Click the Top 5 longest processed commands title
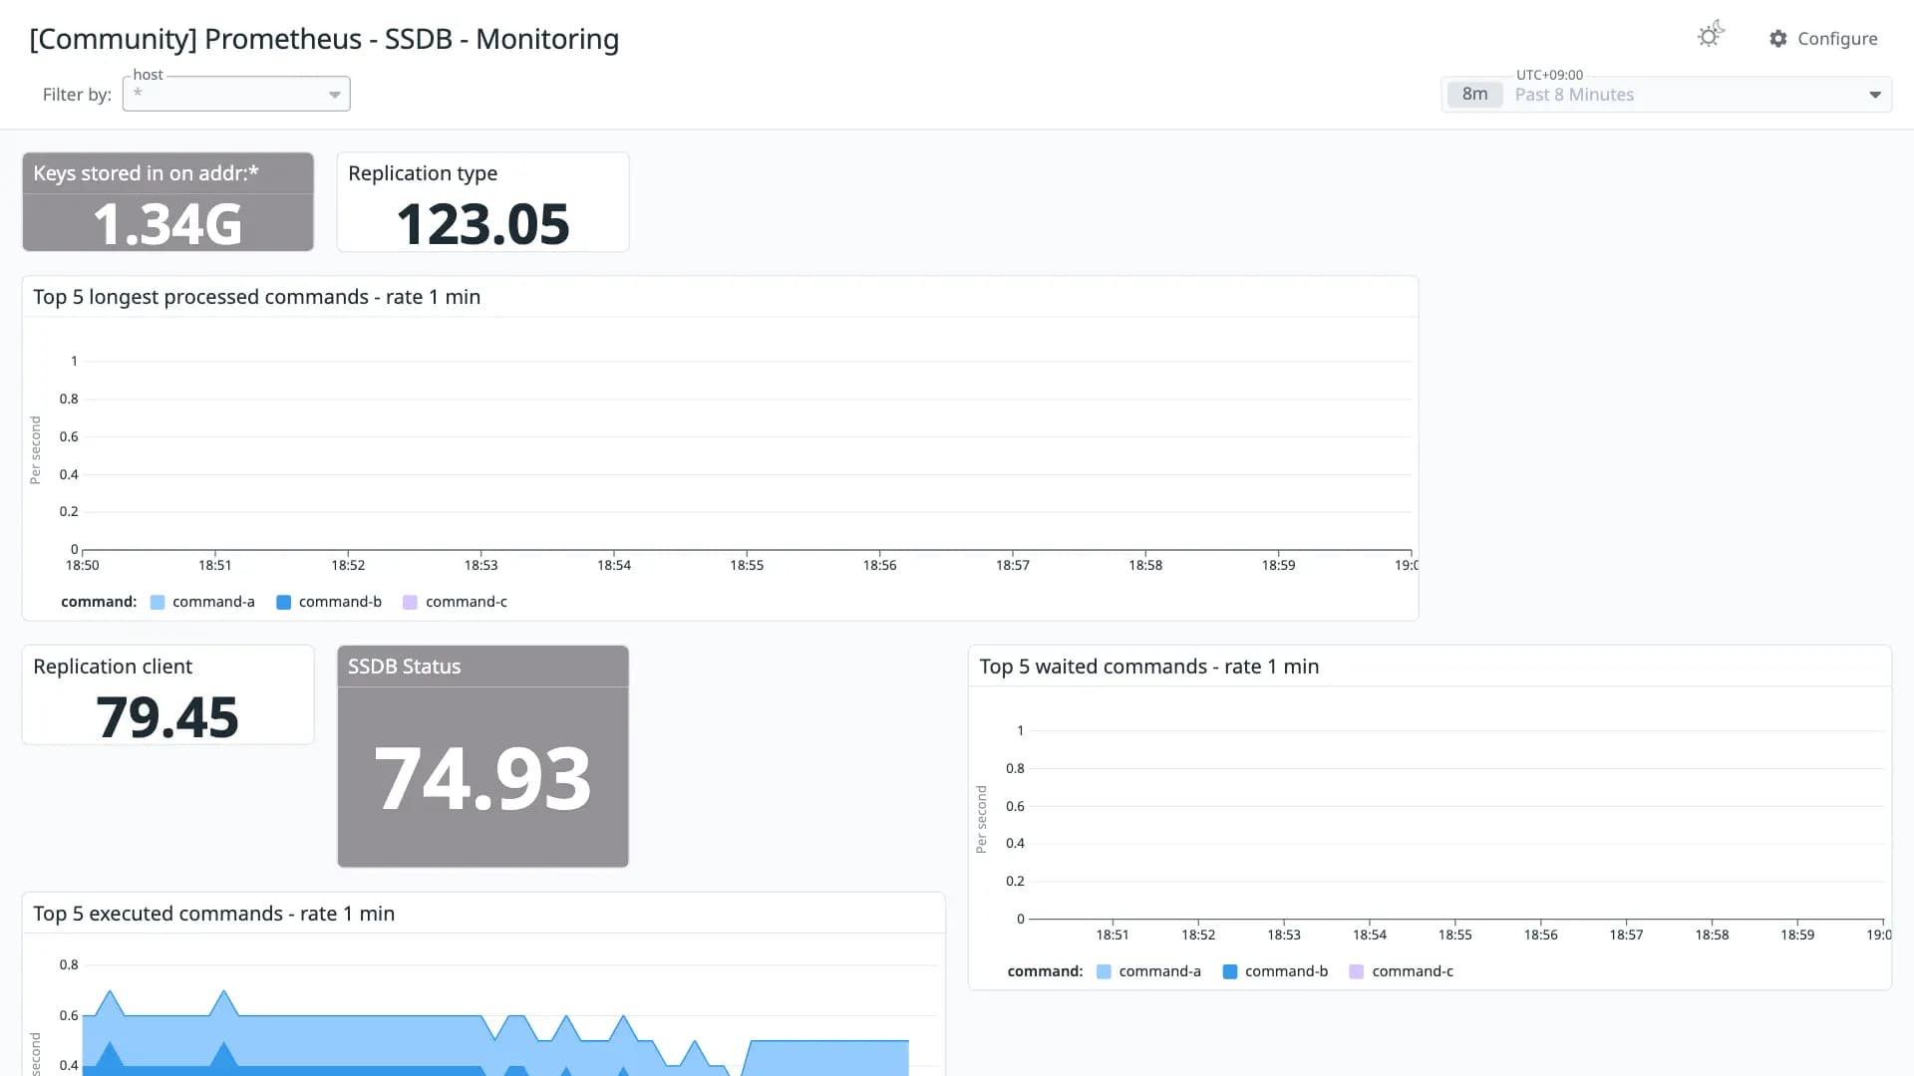Image resolution: width=1914 pixels, height=1076 pixels. (256, 297)
